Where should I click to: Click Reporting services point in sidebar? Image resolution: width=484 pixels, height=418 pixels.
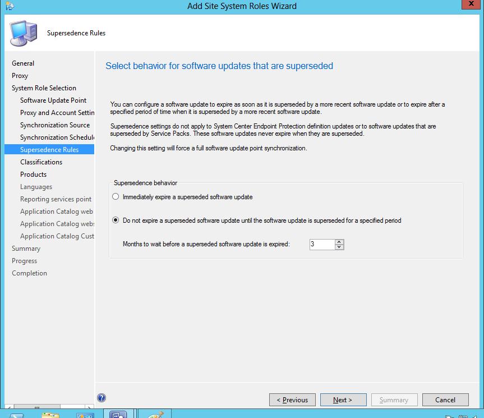[x=56, y=199]
